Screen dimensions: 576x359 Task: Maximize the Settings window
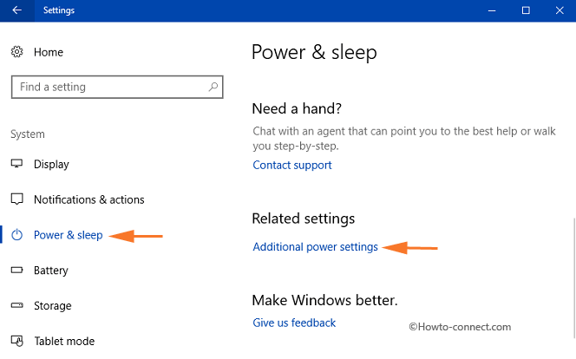526,10
